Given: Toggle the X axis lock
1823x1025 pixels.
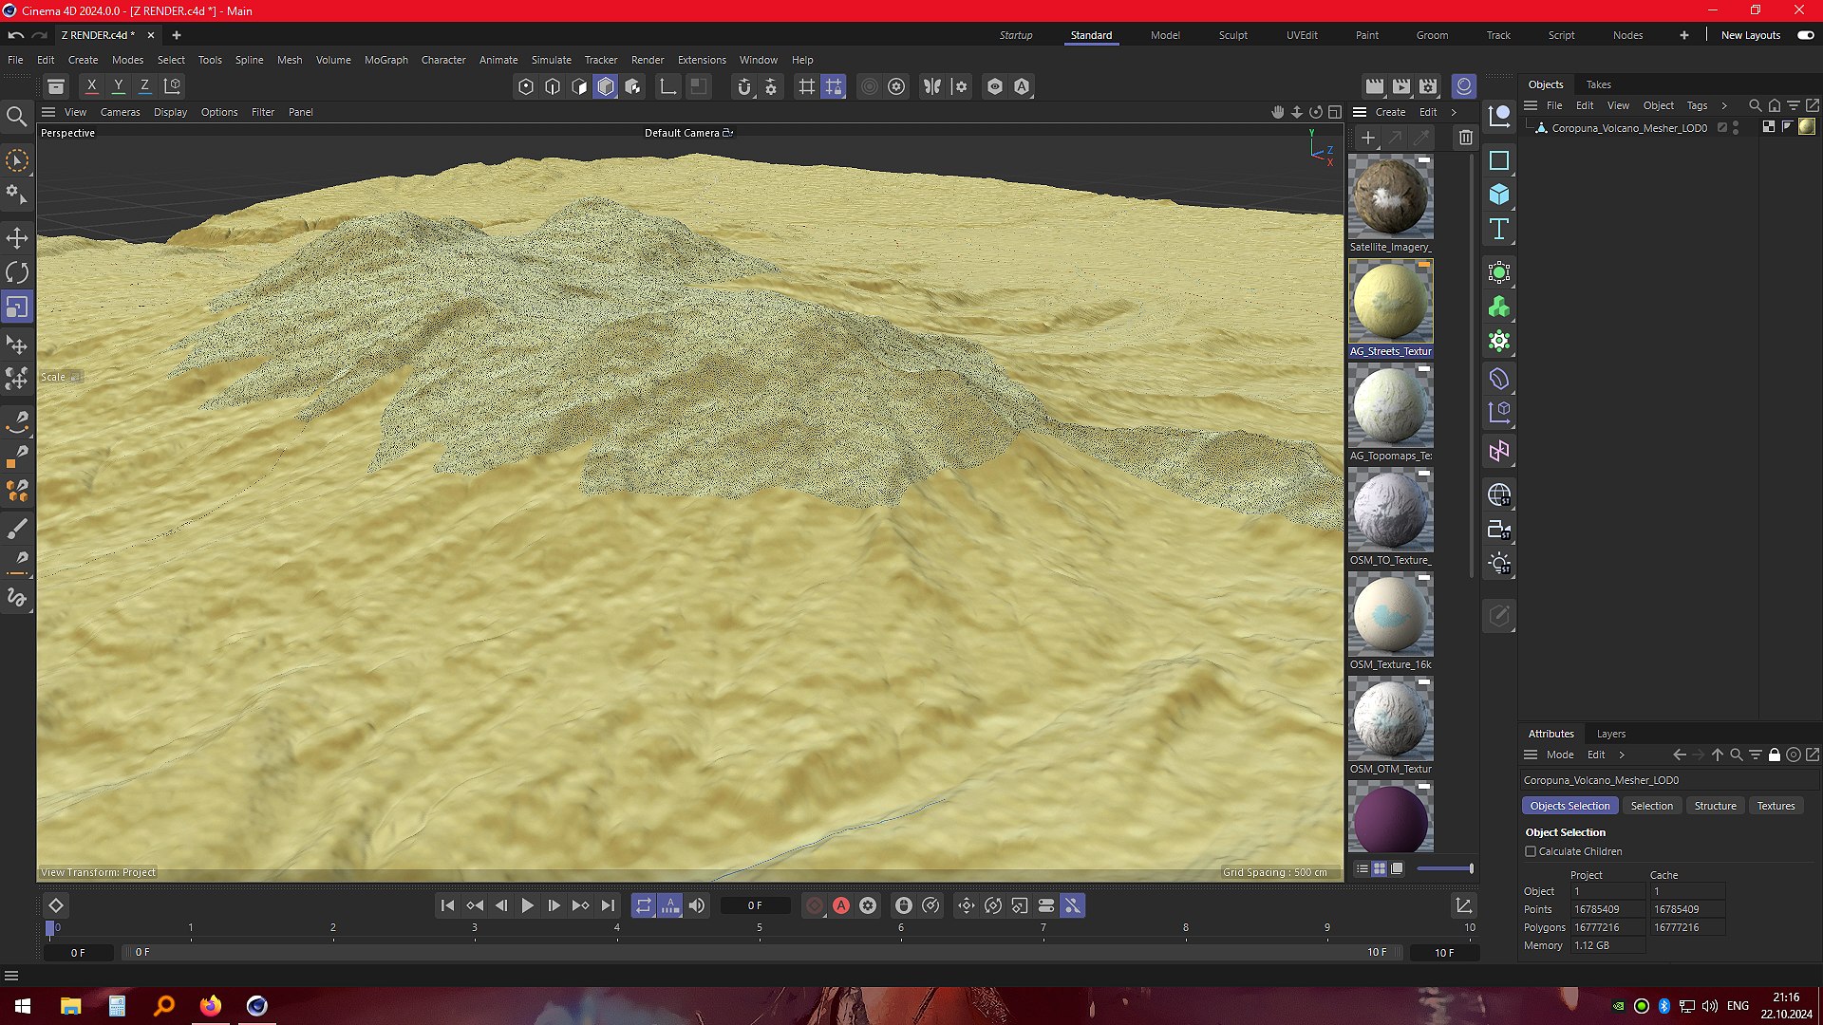Looking at the screenshot, I should click(x=92, y=86).
